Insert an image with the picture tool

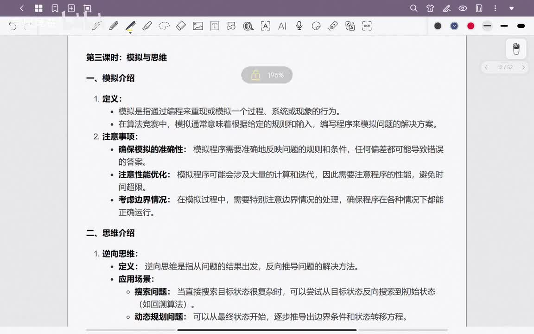198,26
